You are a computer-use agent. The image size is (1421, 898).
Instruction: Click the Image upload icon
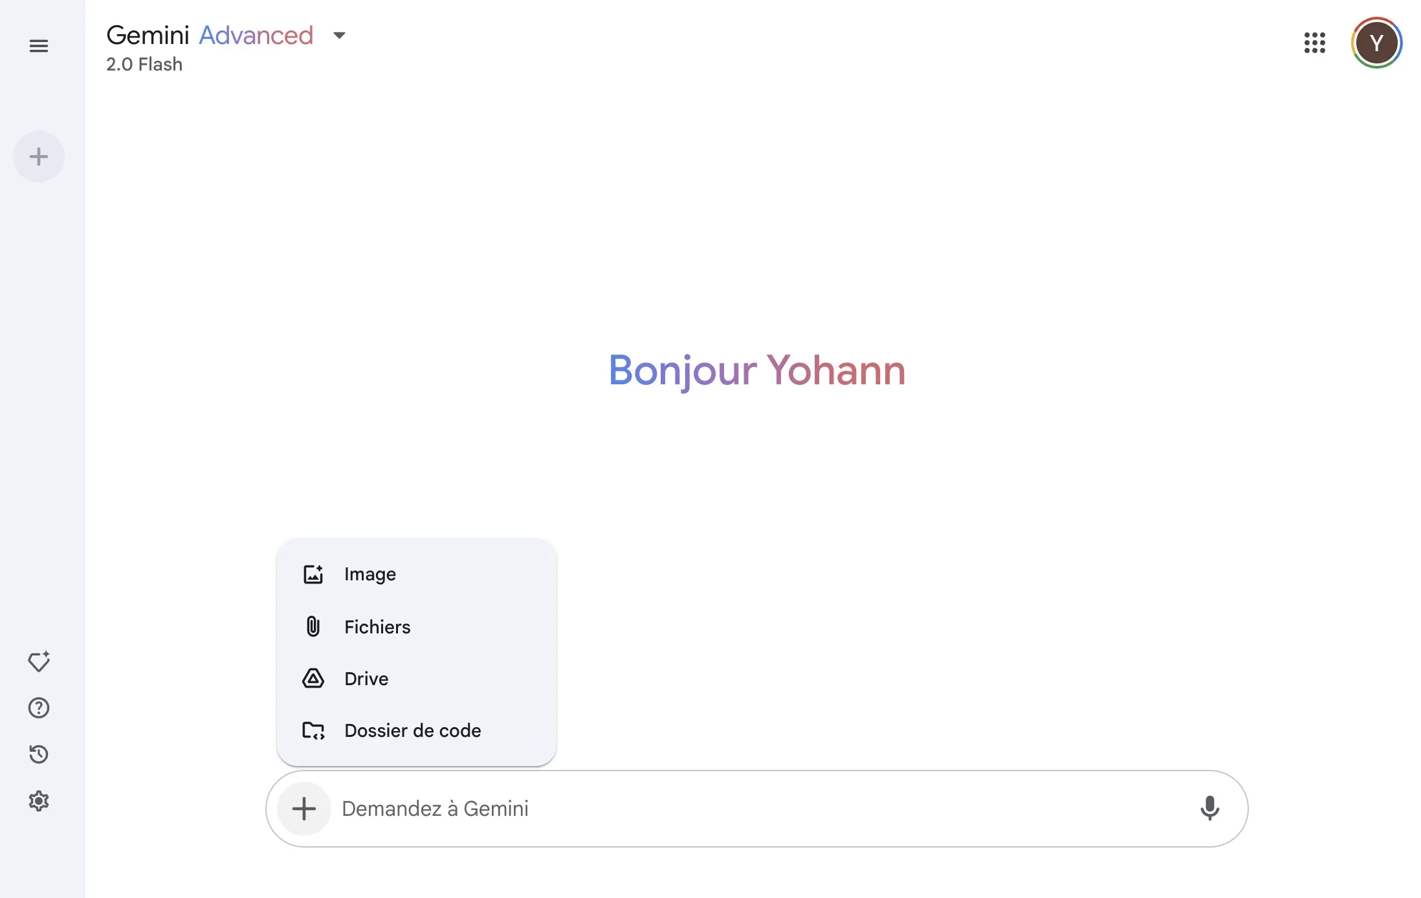click(x=313, y=574)
